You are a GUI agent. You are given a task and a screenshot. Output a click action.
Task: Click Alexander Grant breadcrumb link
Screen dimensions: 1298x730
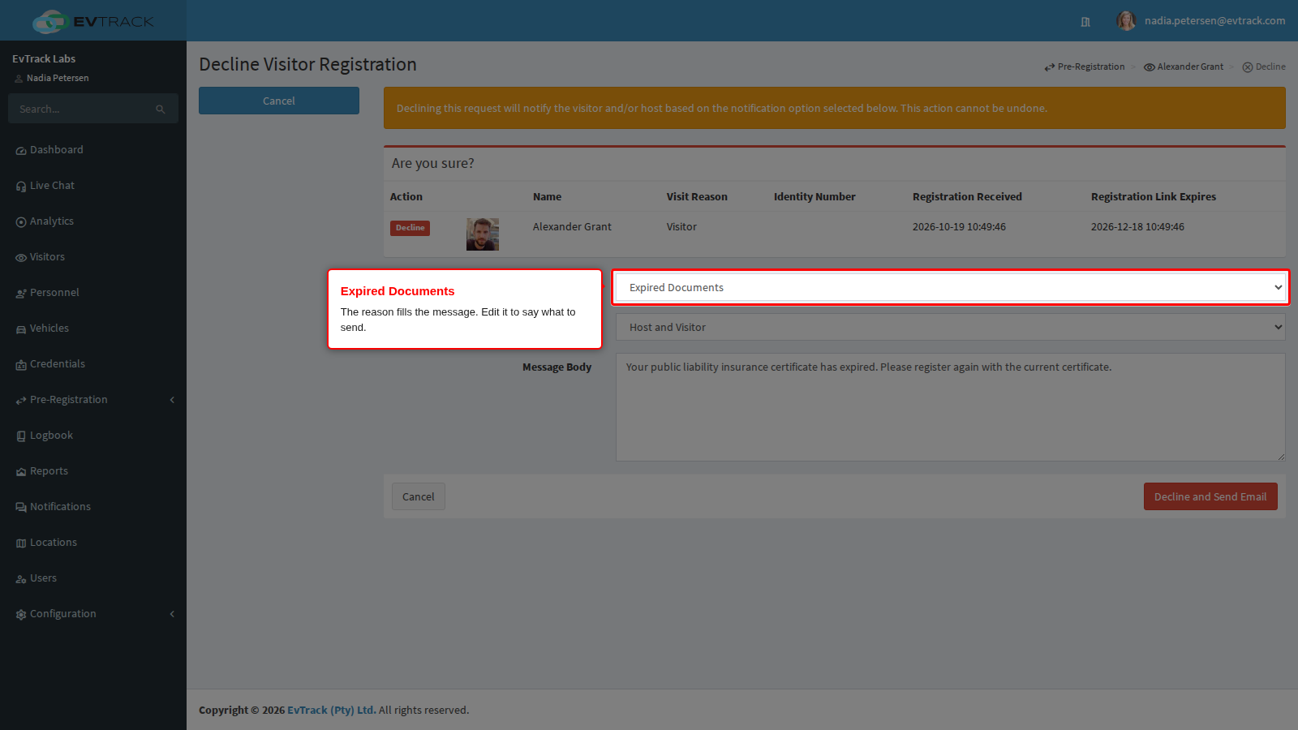[1184, 67]
